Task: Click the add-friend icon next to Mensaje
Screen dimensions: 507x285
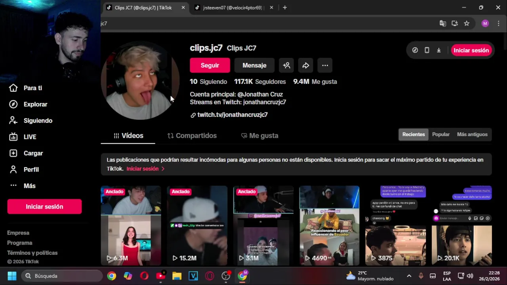Action: pos(286,65)
